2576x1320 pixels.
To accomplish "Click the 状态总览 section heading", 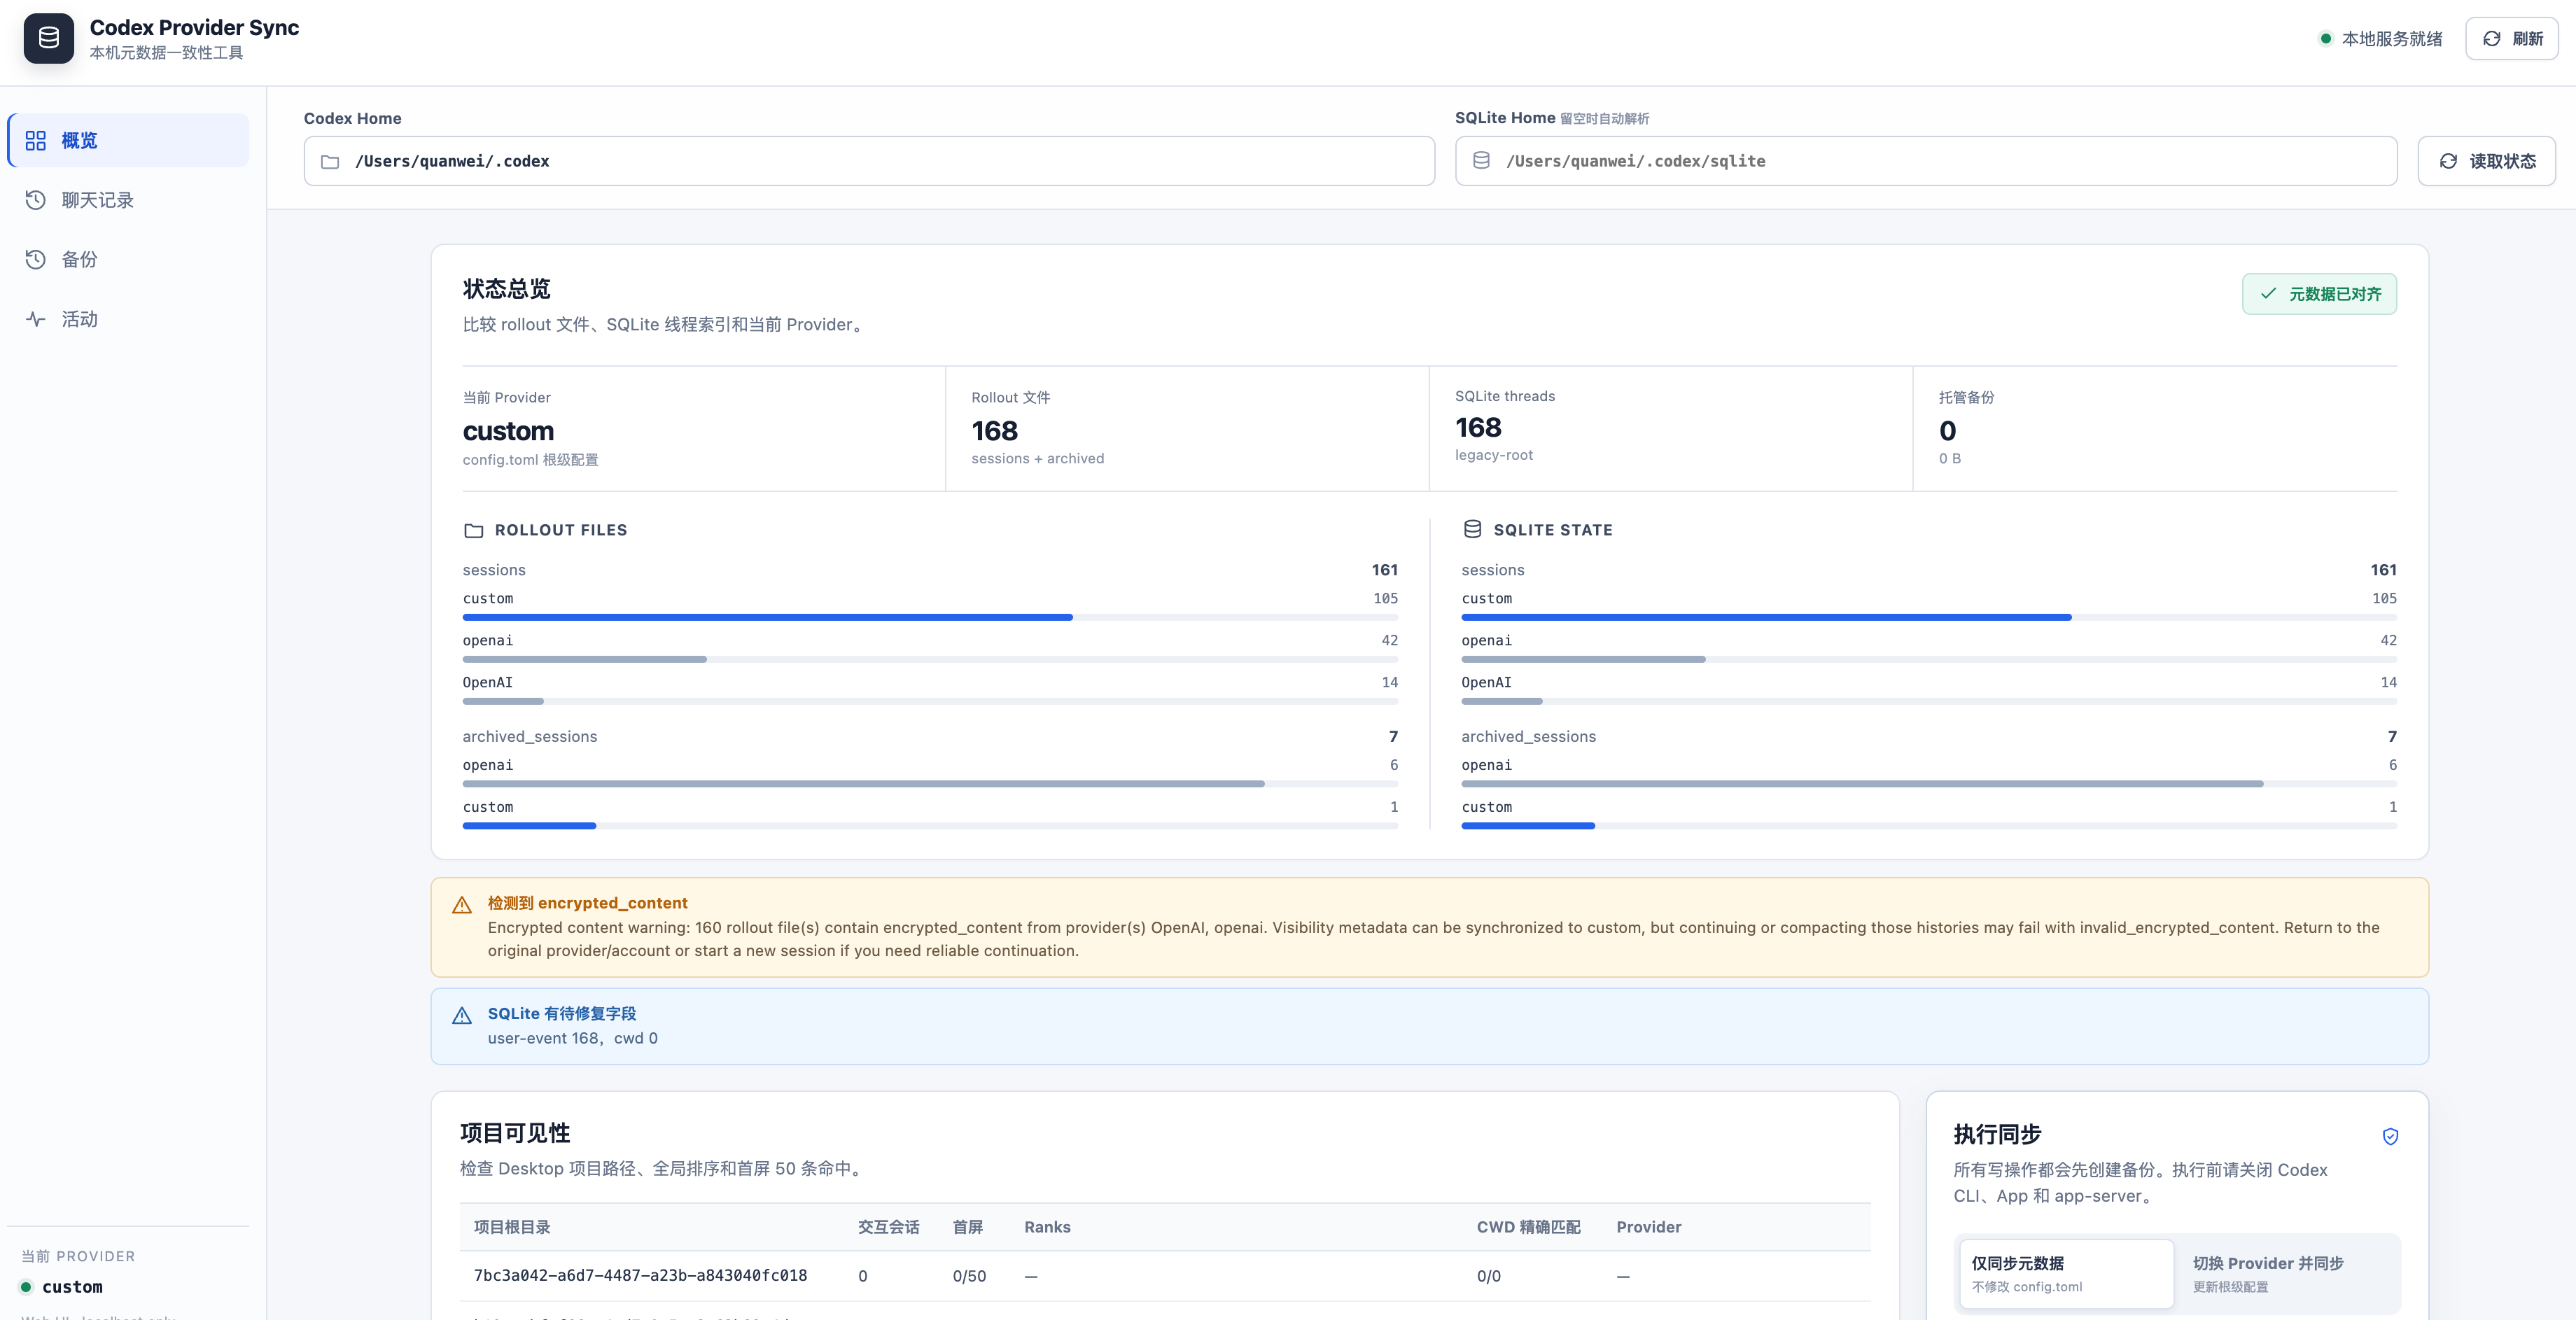I will point(507,290).
